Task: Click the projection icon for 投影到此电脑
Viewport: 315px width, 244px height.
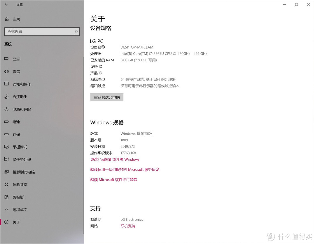Action: [x=6, y=172]
